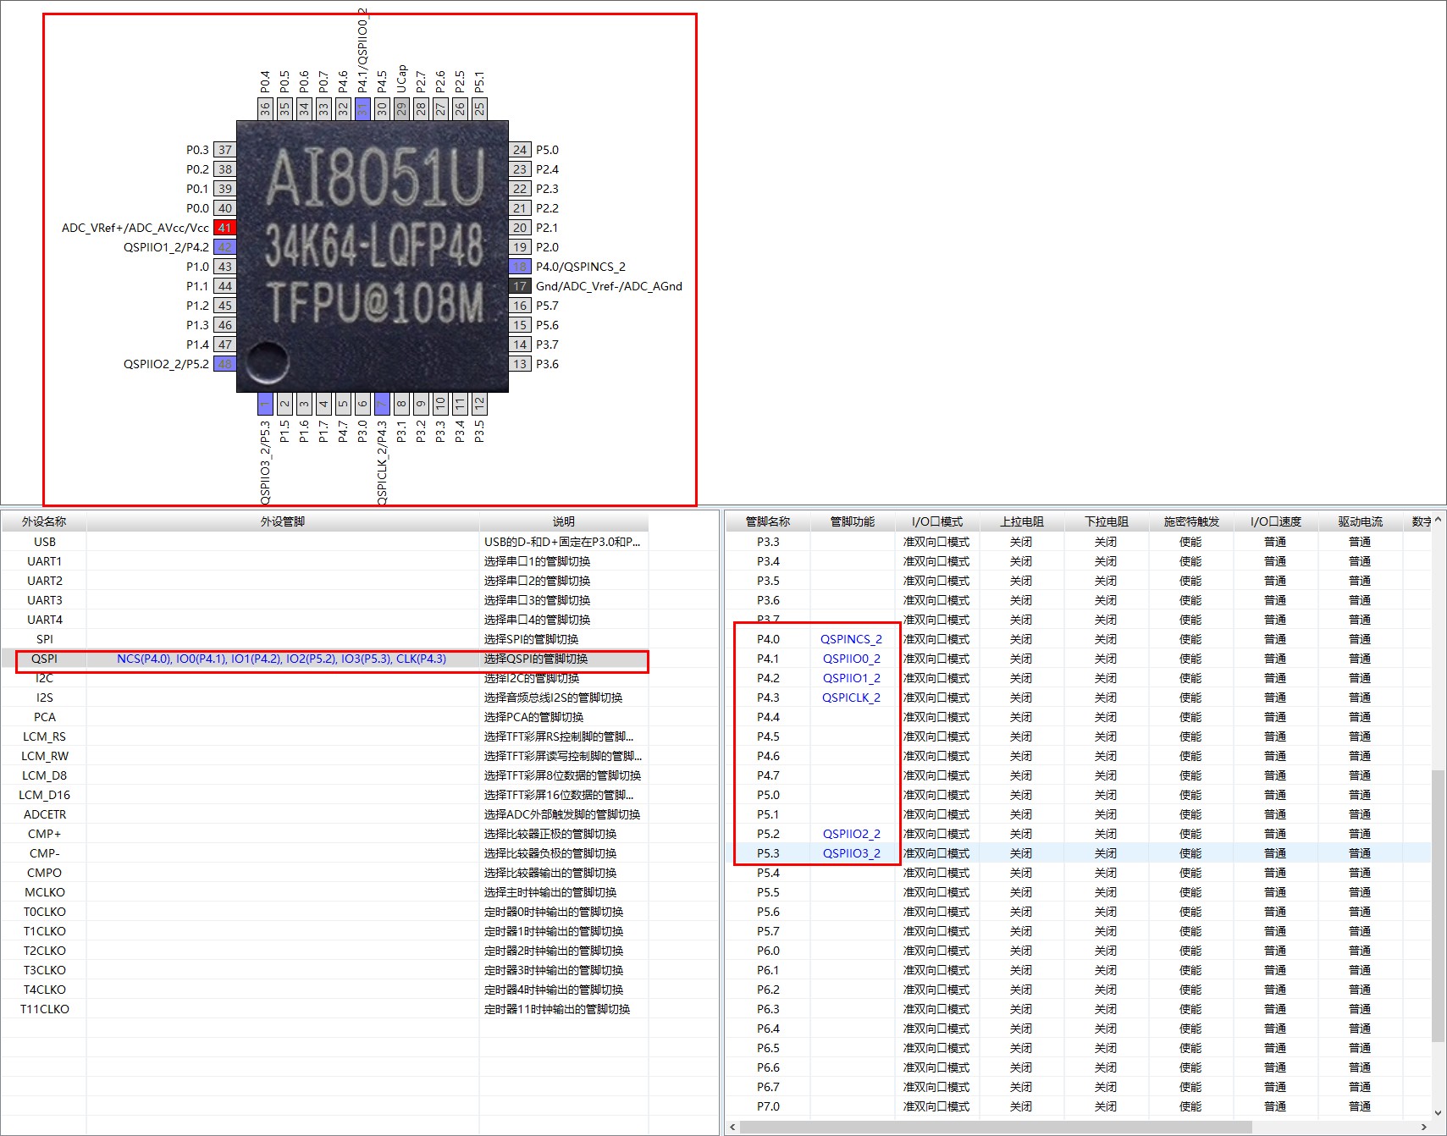The height and width of the screenshot is (1136, 1447).
Task: Click pin 47 (P1.4) on the chip
Action: coord(224,345)
